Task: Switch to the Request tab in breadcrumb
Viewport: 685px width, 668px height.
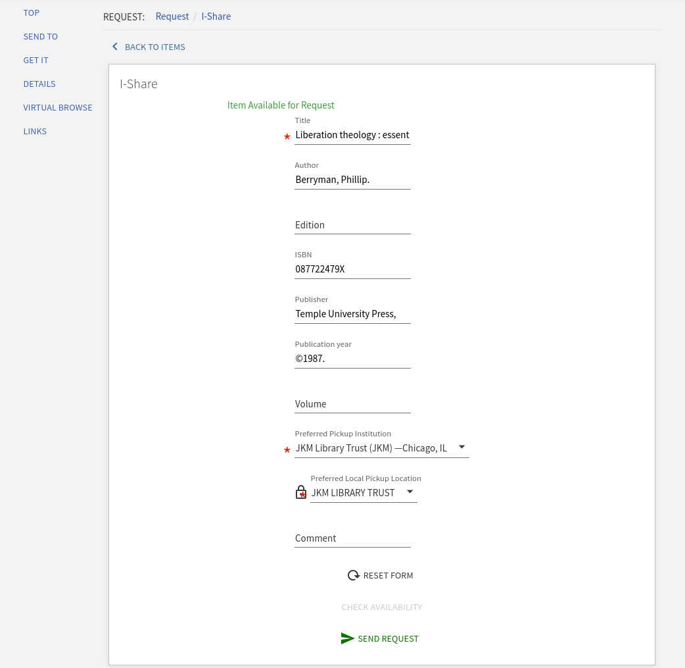Action: tap(172, 16)
